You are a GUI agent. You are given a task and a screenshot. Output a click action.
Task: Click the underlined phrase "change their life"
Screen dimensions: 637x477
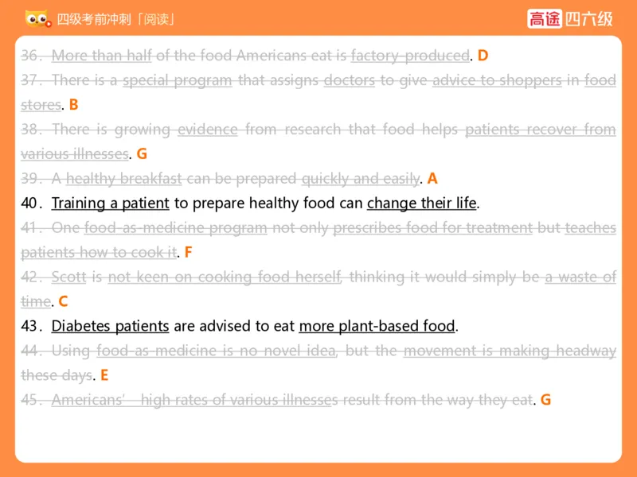421,203
